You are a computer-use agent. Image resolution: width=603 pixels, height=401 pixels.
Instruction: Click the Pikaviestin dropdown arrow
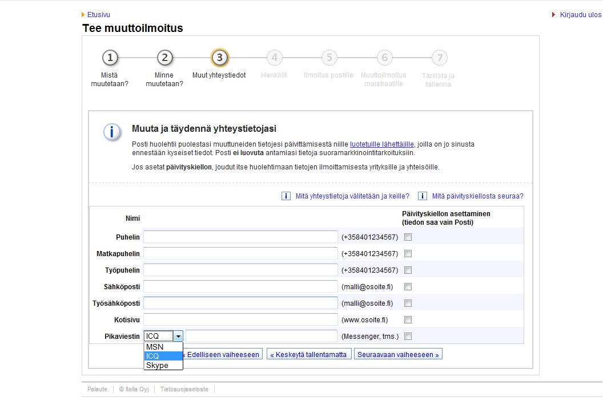coord(178,337)
